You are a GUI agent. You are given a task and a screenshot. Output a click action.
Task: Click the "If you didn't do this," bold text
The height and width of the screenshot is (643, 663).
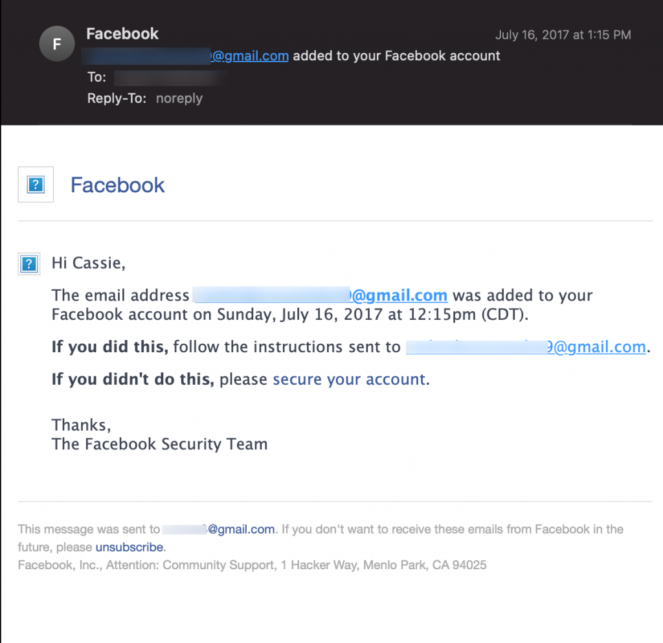133,379
